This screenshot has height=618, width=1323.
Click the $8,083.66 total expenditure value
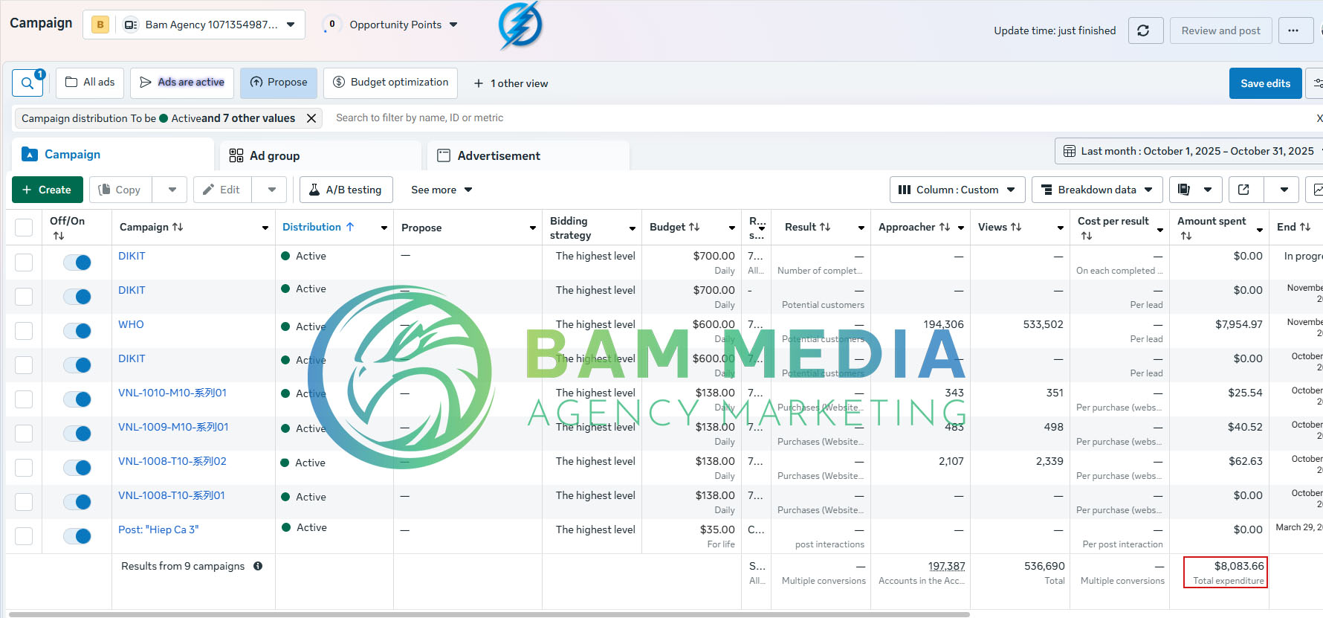[x=1239, y=566]
